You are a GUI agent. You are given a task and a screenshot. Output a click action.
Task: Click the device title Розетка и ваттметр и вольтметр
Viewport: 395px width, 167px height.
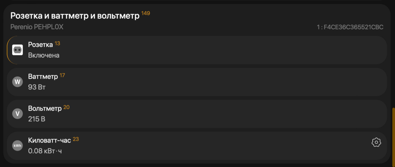click(x=75, y=16)
